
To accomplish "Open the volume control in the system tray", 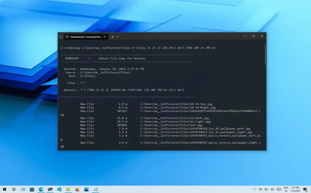I will [272, 189].
